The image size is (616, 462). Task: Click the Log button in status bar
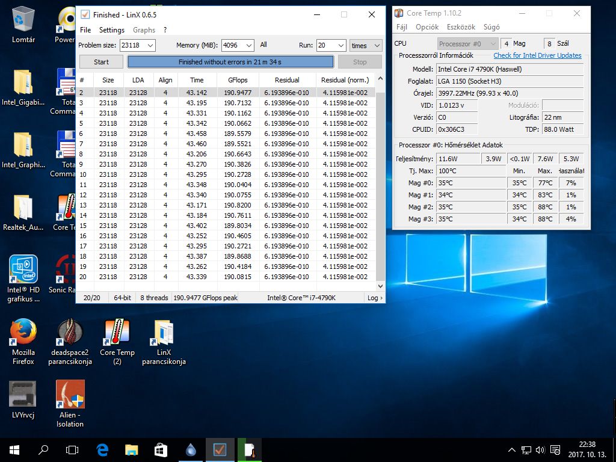pyautogui.click(x=374, y=298)
